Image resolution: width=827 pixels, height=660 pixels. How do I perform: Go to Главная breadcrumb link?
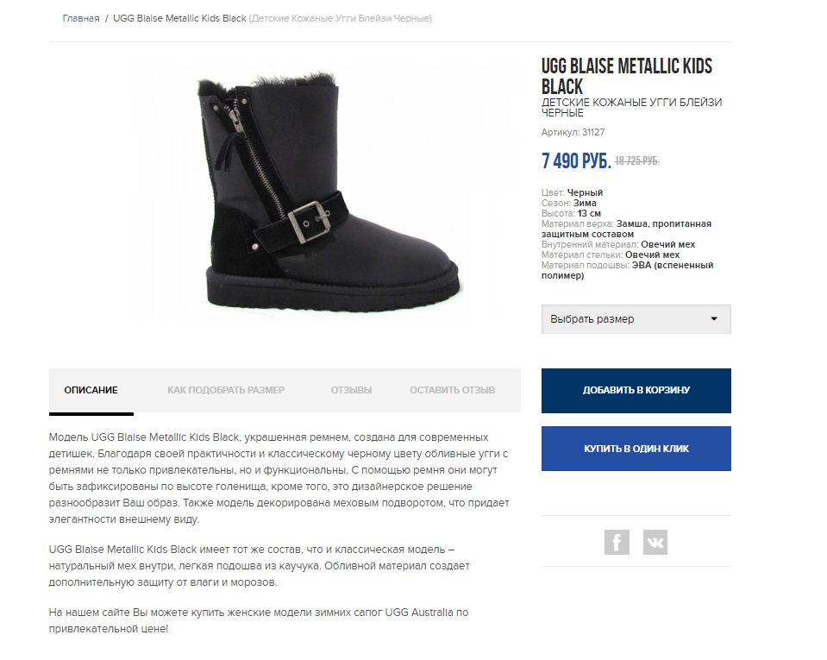click(81, 18)
